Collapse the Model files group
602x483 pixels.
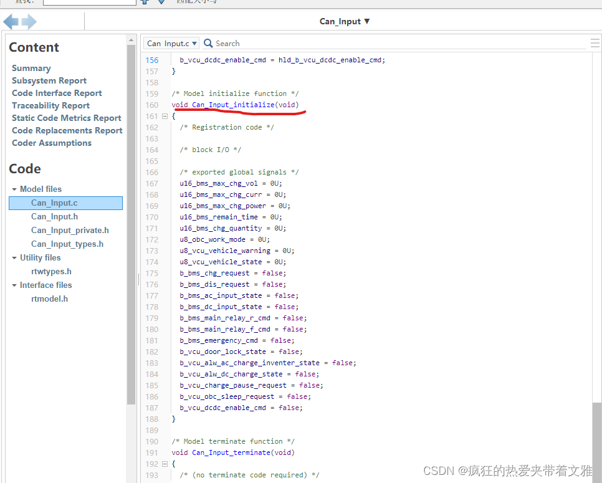[14, 189]
